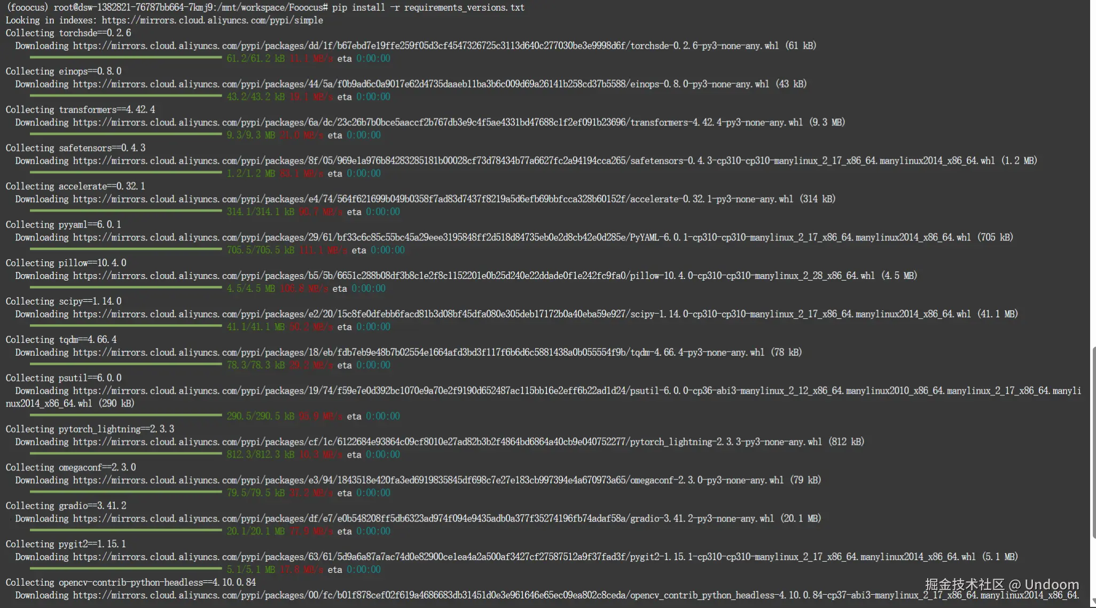Click the "Collecting pytorch_lightning==2.3.3" line
This screenshot has width=1096, height=608.
tap(90, 429)
